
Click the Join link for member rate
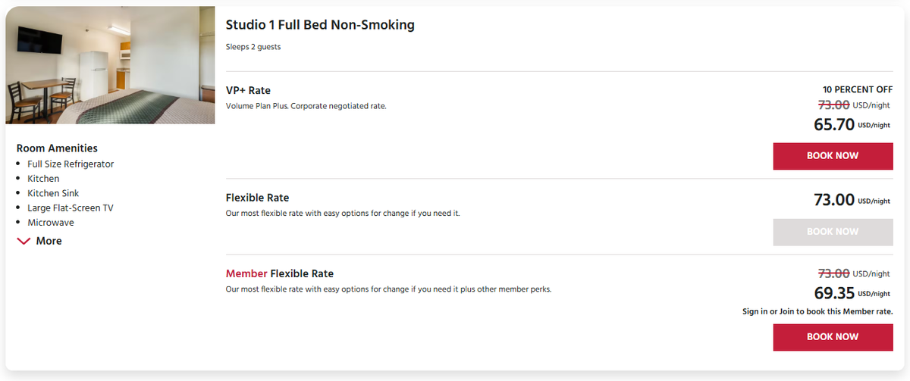coord(786,311)
